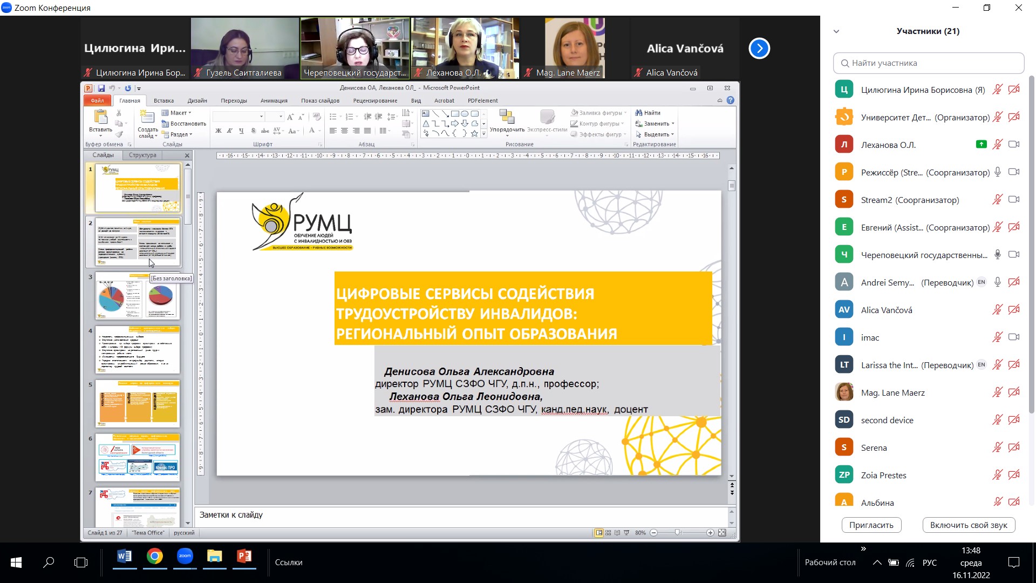Image resolution: width=1036 pixels, height=583 pixels.
Task: Toggle the Ж bold formatting button
Action: tap(218, 131)
